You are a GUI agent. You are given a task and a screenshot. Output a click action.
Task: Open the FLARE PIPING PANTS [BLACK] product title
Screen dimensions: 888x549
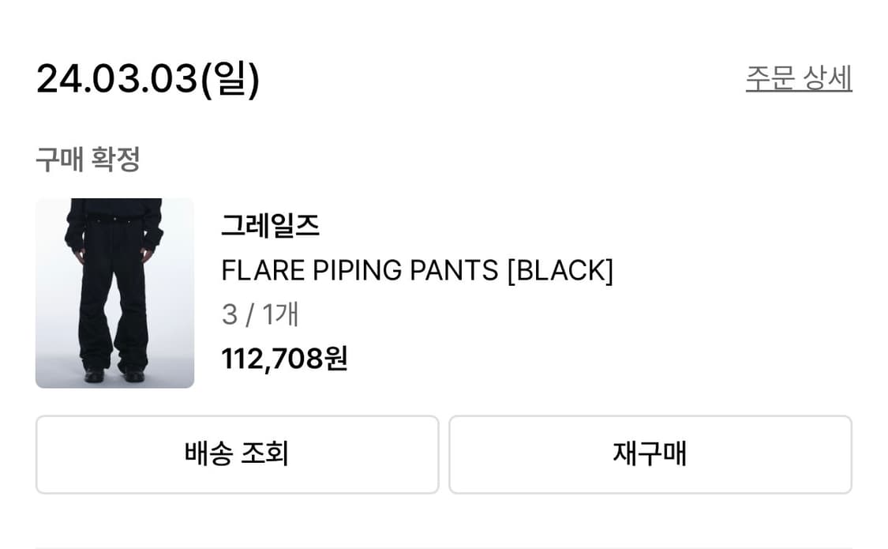tap(417, 270)
